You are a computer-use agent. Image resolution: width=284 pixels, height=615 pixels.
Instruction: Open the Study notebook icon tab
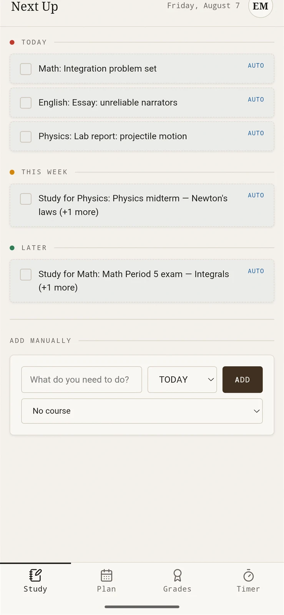[35, 575]
